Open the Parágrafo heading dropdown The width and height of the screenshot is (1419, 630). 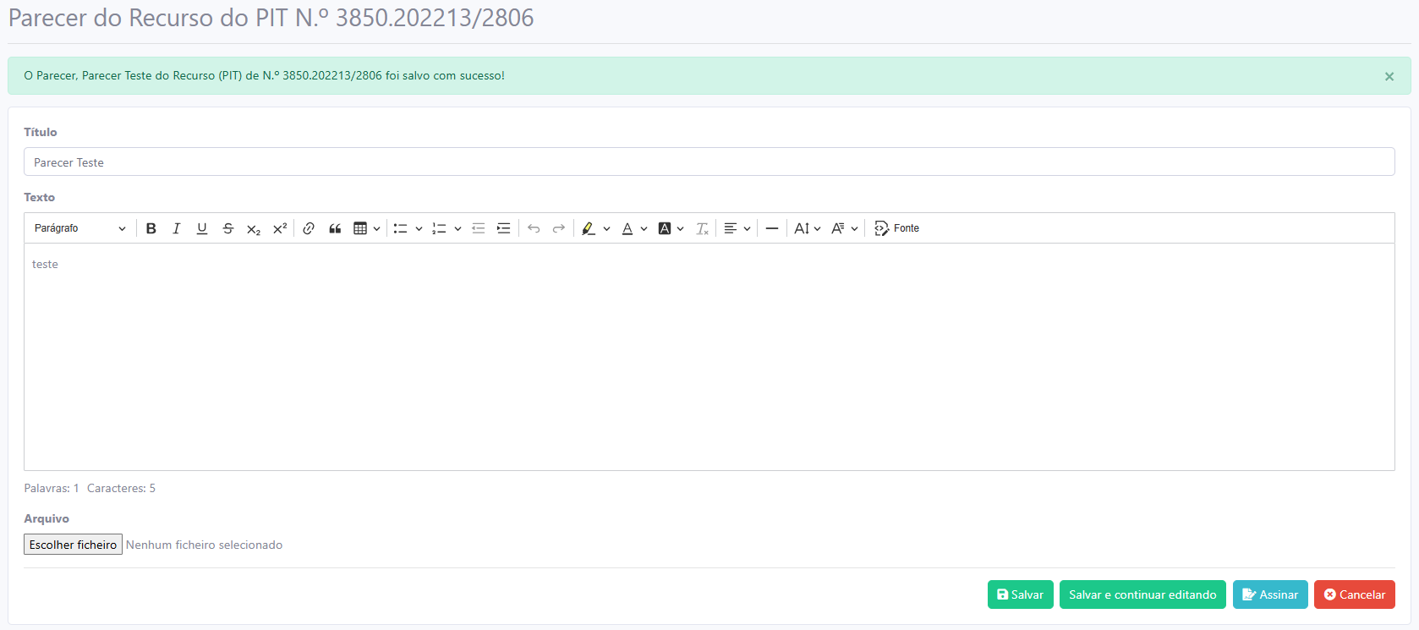tap(79, 228)
